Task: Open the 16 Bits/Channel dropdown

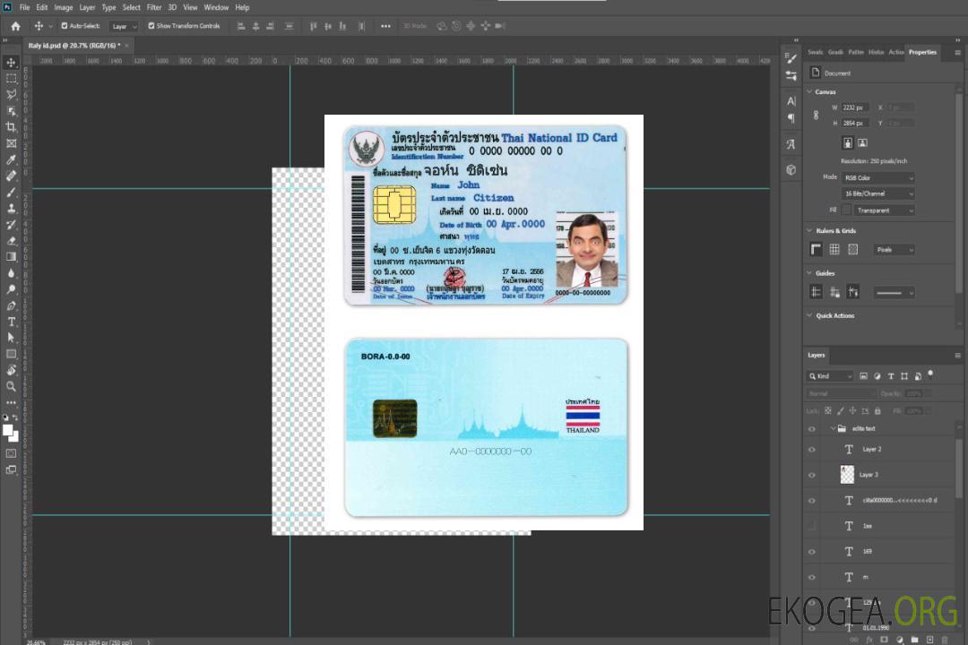Action: point(878,193)
